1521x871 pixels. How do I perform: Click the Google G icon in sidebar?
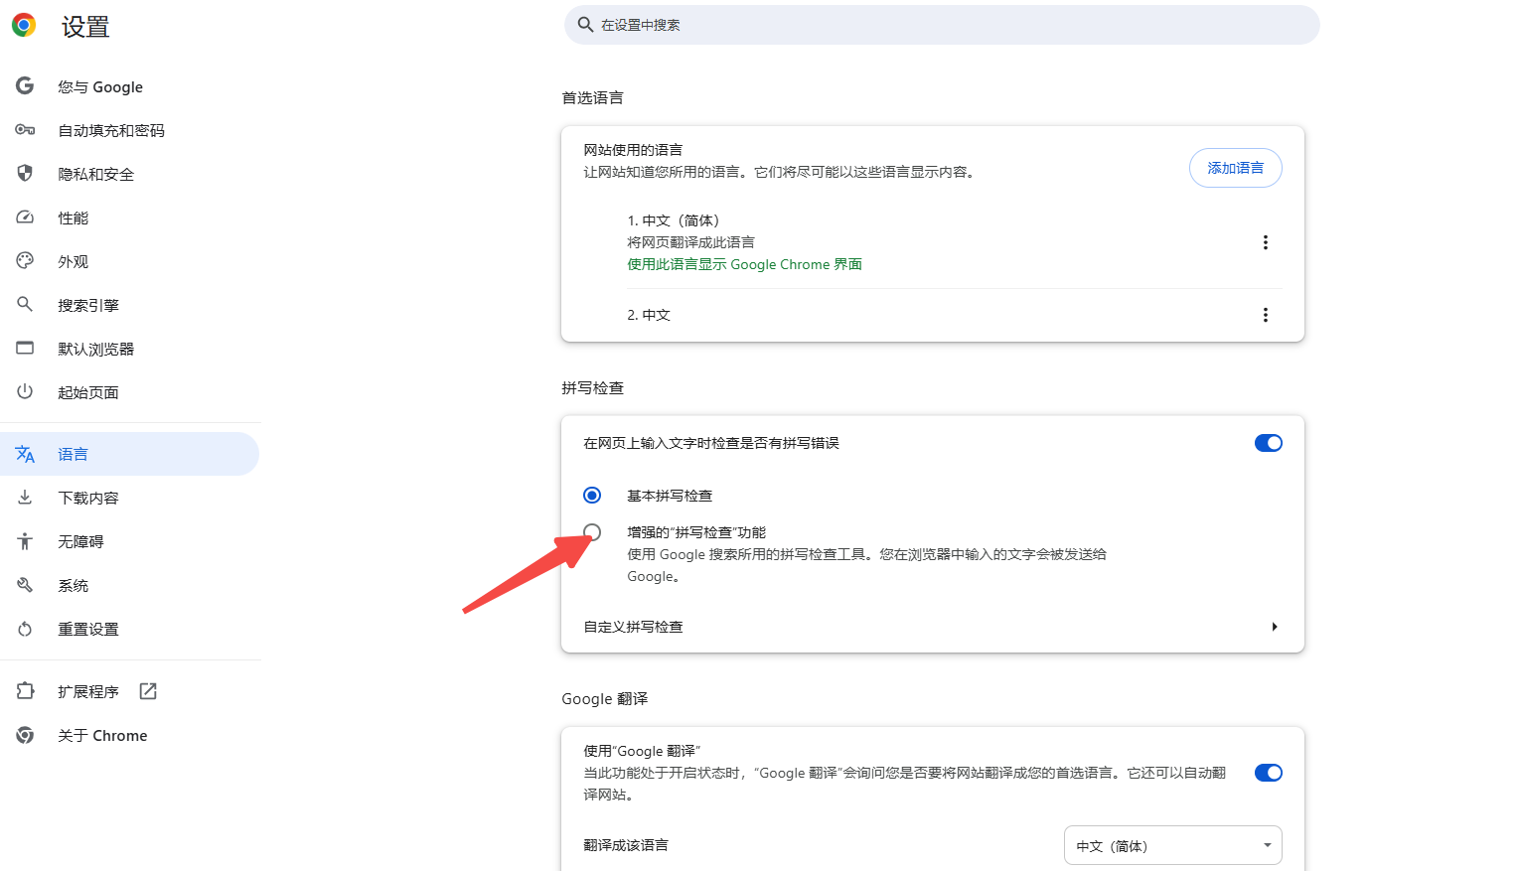(x=25, y=86)
